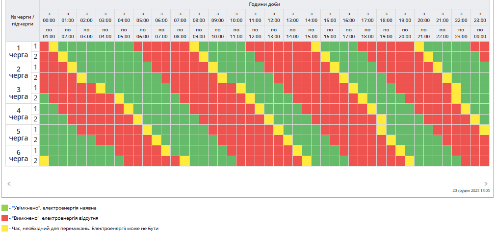Select subqueue 2 label of "3 черга"
This screenshot has height=234, width=496.
35,98
